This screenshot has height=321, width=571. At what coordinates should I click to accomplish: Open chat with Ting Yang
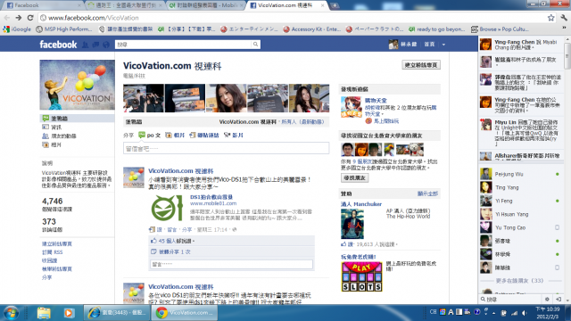pyautogui.click(x=521, y=187)
